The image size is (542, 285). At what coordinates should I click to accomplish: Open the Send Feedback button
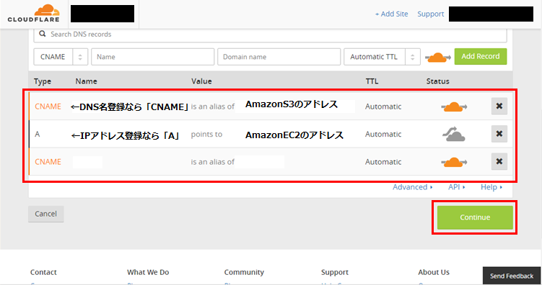click(x=512, y=276)
